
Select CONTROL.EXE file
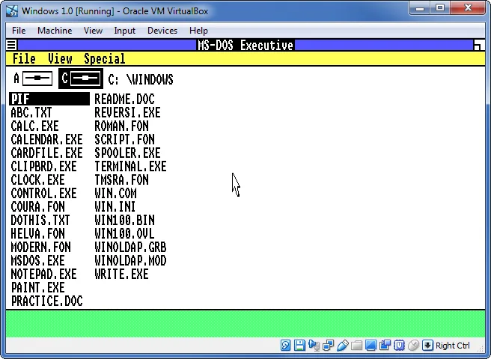(x=43, y=193)
